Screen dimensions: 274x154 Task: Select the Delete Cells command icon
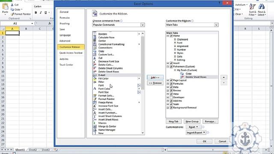[95, 65]
